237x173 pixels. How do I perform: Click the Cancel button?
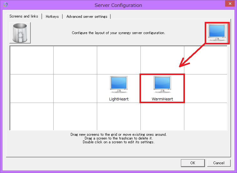(219, 163)
